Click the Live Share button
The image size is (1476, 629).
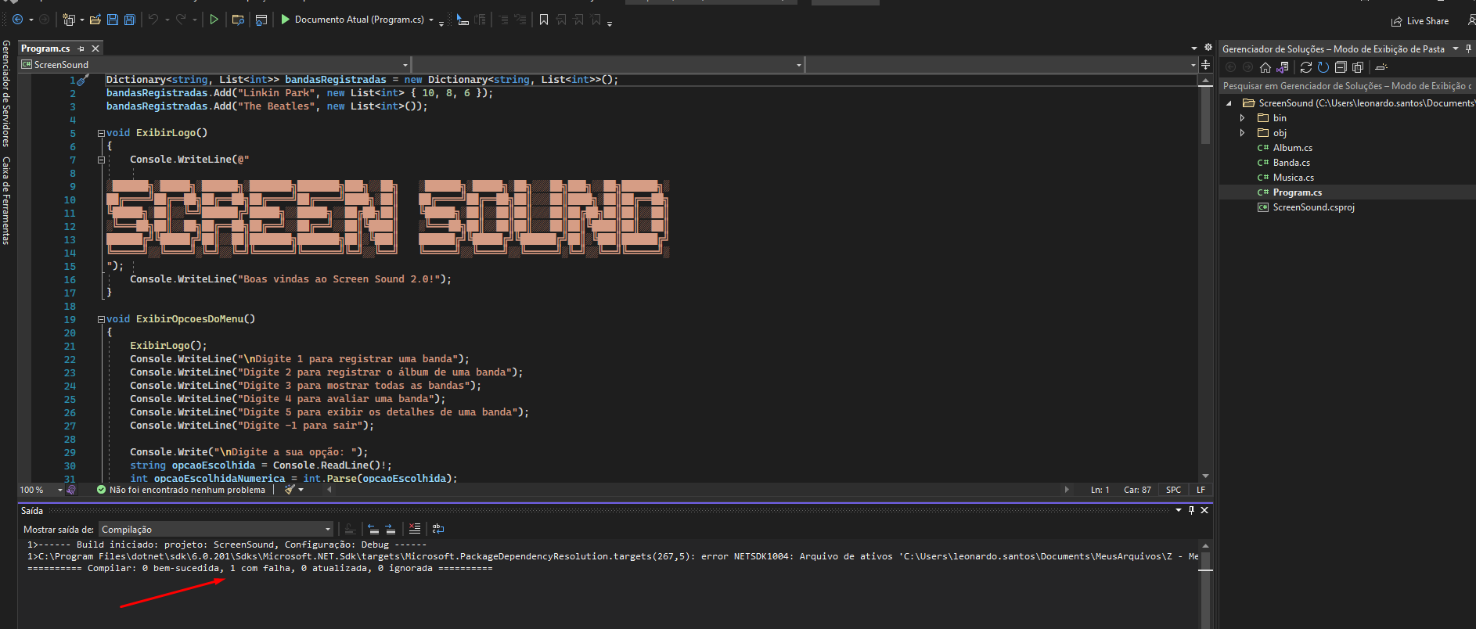[x=1420, y=21]
